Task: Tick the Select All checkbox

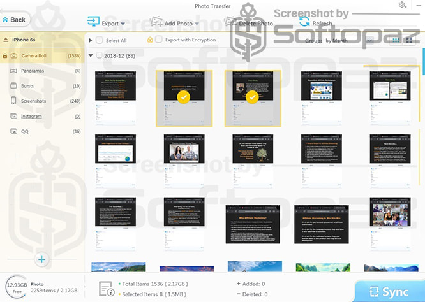Action: pos(100,40)
